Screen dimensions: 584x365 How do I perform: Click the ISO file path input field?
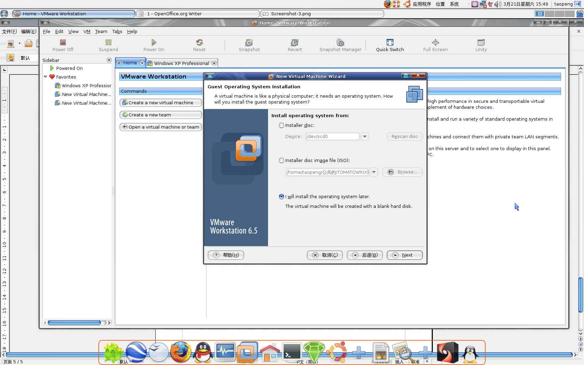[327, 172]
